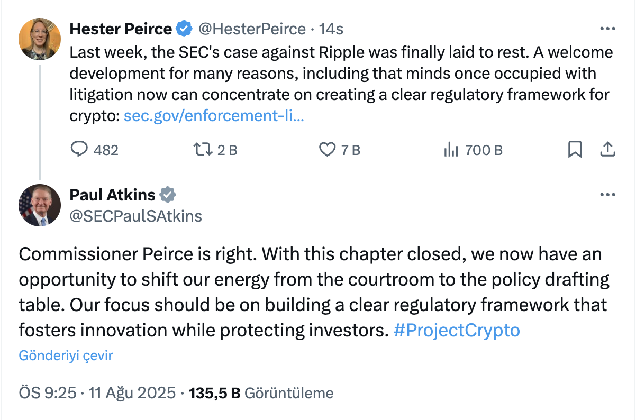Open Paul Atkins' profile picture
This screenshot has width=636, height=420.
40,205
